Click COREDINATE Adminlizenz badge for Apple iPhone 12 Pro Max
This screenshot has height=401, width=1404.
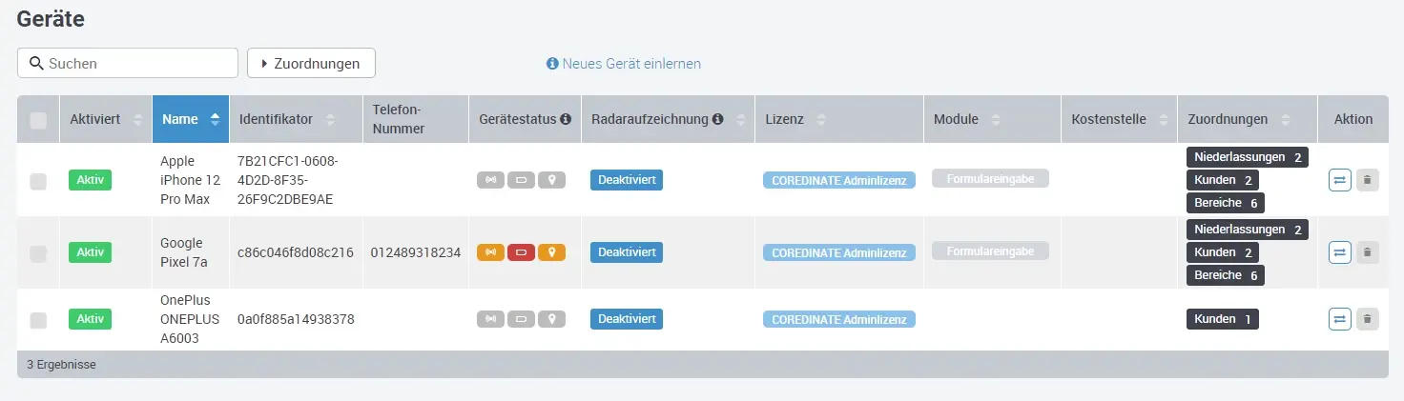839,180
